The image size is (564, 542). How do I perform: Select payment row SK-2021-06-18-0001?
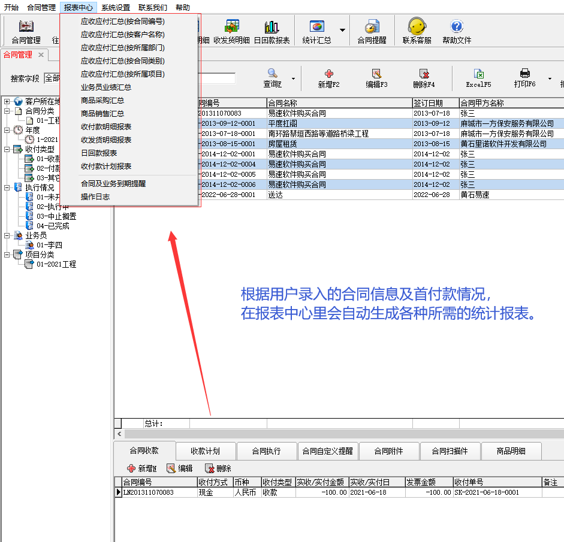point(339,492)
